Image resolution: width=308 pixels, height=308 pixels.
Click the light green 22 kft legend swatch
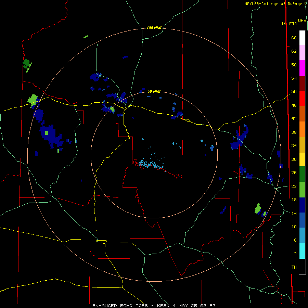click(x=302, y=190)
